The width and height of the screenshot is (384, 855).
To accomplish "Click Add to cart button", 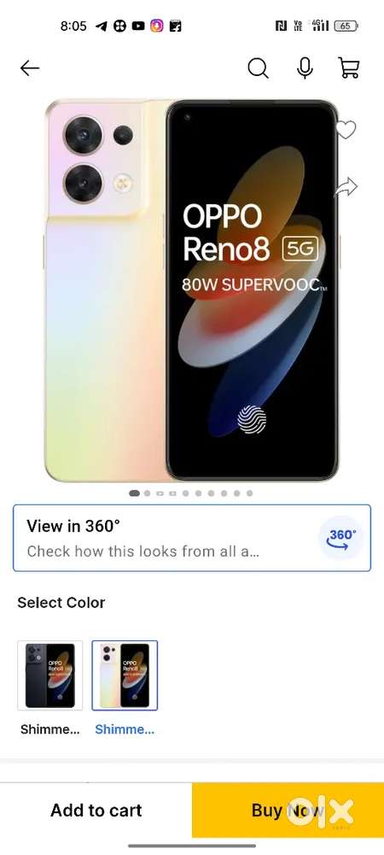I will pos(96,811).
